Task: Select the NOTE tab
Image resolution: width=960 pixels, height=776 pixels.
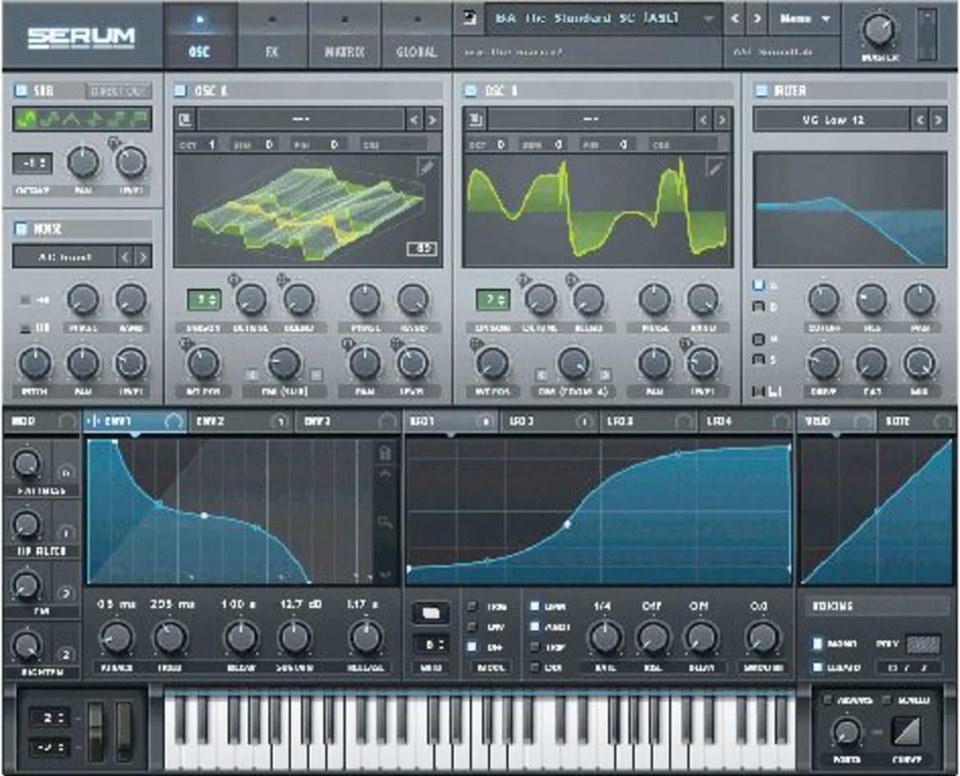Action: (917, 421)
